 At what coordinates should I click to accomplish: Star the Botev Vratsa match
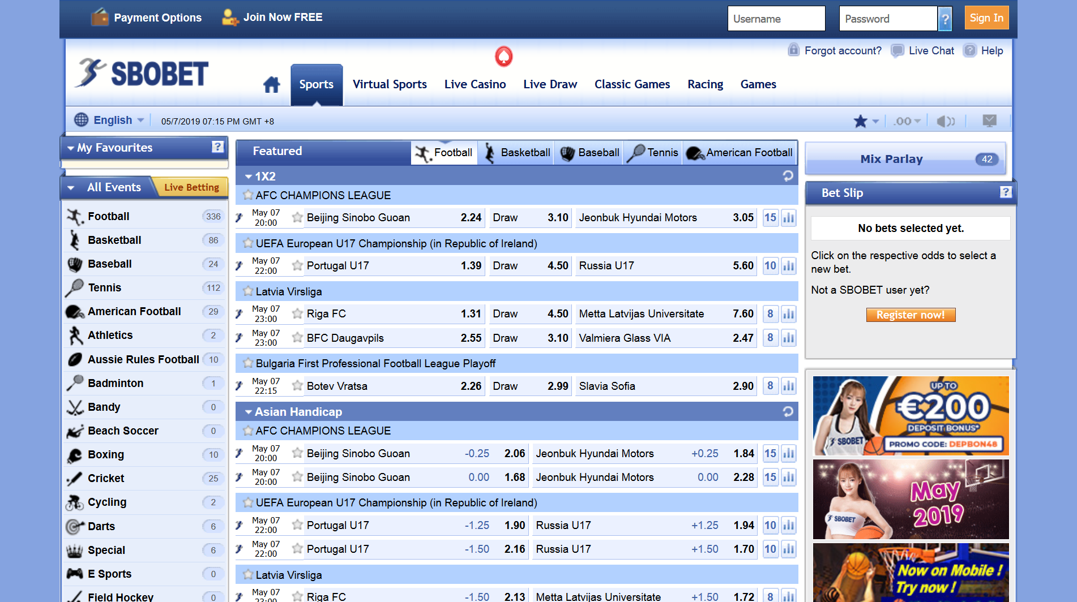point(297,386)
